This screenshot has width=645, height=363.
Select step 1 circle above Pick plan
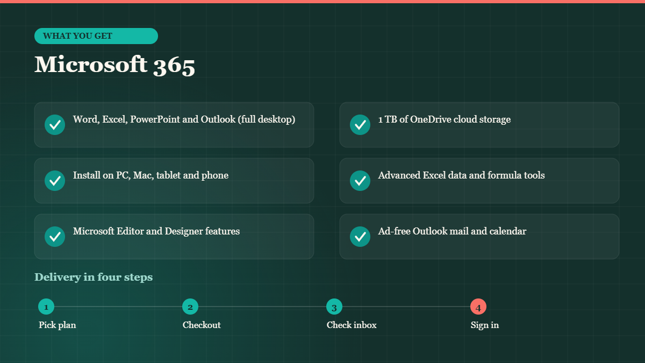(46, 307)
